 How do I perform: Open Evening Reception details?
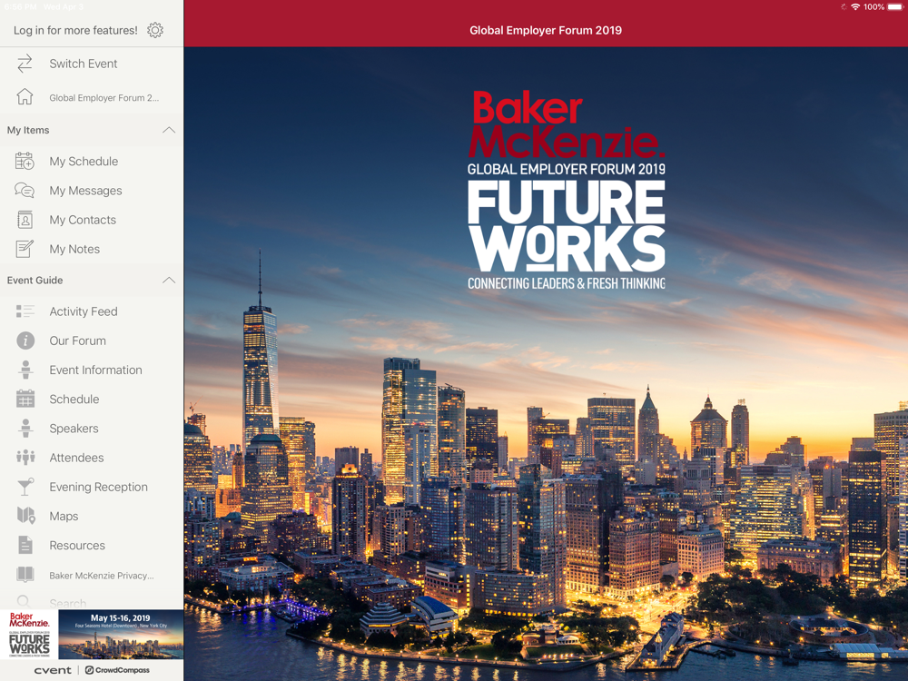pos(92,487)
